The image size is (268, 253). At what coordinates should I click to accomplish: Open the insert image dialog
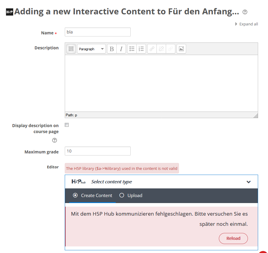tap(181, 49)
